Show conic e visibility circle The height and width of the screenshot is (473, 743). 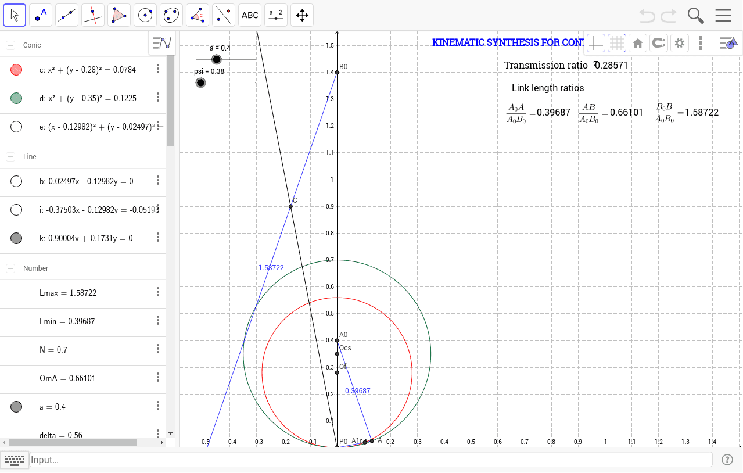(16, 127)
